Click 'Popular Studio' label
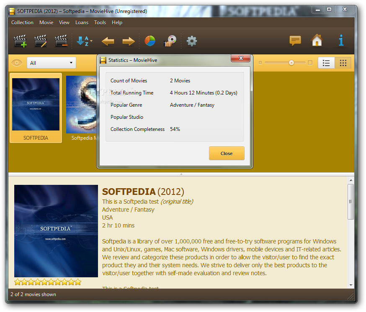Image resolution: width=366 pixels, height=312 pixels. pyautogui.click(x=127, y=117)
